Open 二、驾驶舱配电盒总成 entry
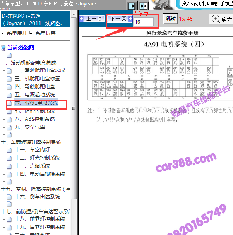 (x=40, y=70)
